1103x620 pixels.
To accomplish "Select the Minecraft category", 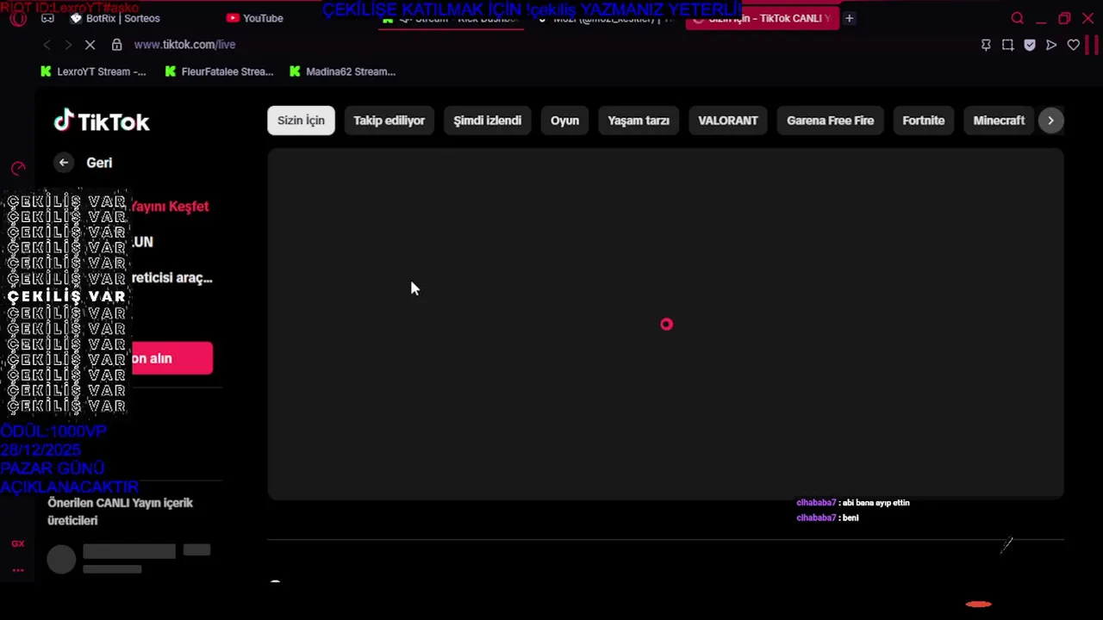I will tap(999, 121).
